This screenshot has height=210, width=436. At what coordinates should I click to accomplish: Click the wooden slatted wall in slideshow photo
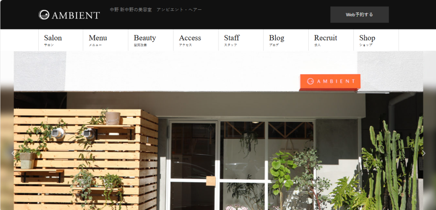[86, 159]
